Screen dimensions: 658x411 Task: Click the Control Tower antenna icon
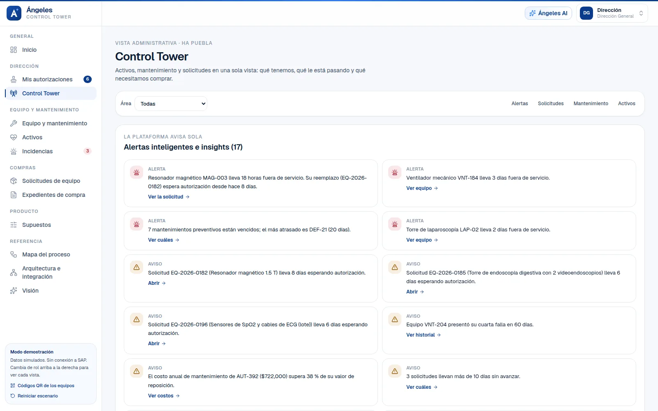coord(14,93)
